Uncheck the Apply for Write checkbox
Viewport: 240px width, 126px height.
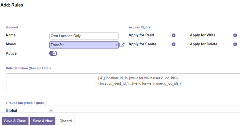tap(235, 35)
